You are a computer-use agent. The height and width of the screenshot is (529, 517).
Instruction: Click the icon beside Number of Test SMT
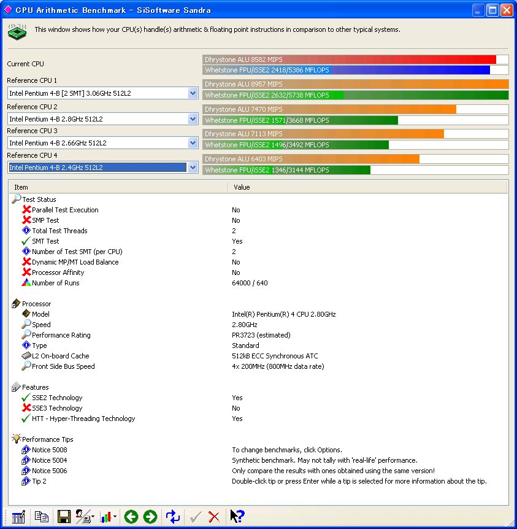(26, 252)
